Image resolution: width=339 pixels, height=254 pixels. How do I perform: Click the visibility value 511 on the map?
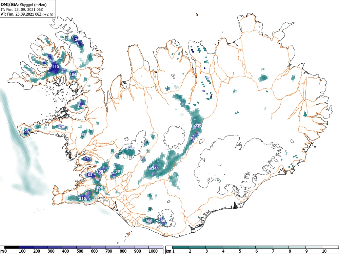(x=143, y=159)
